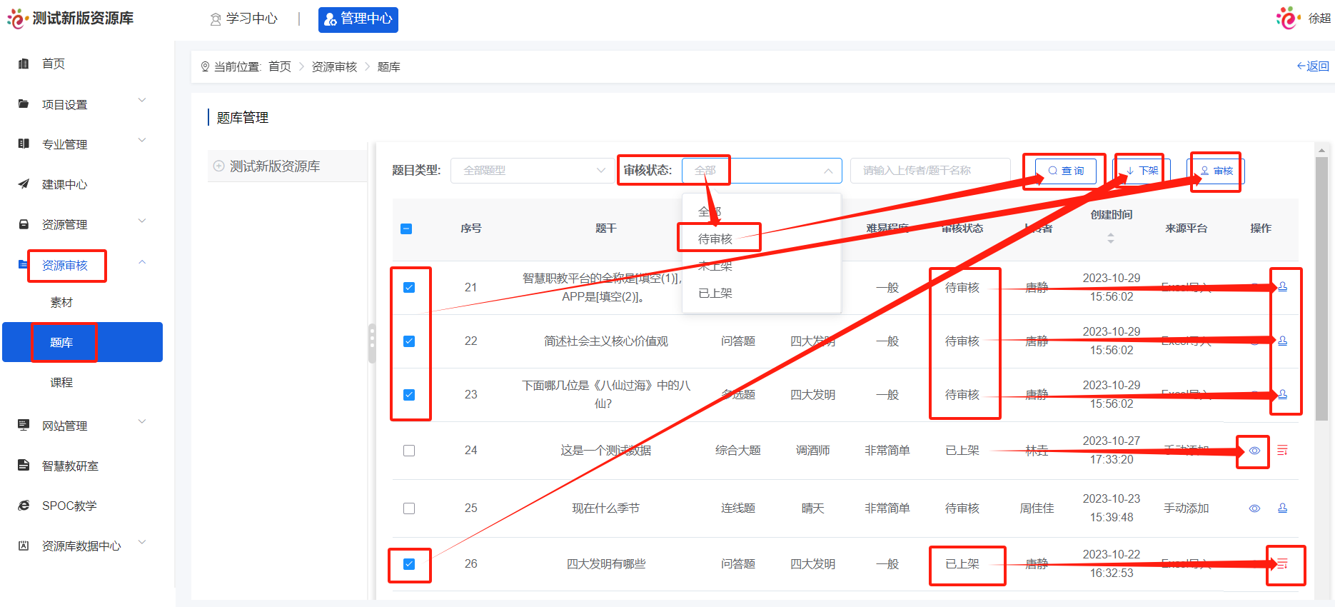This screenshot has width=1335, height=607.
Task: Click the table scrollbar up arrow
Action: tap(1321, 150)
